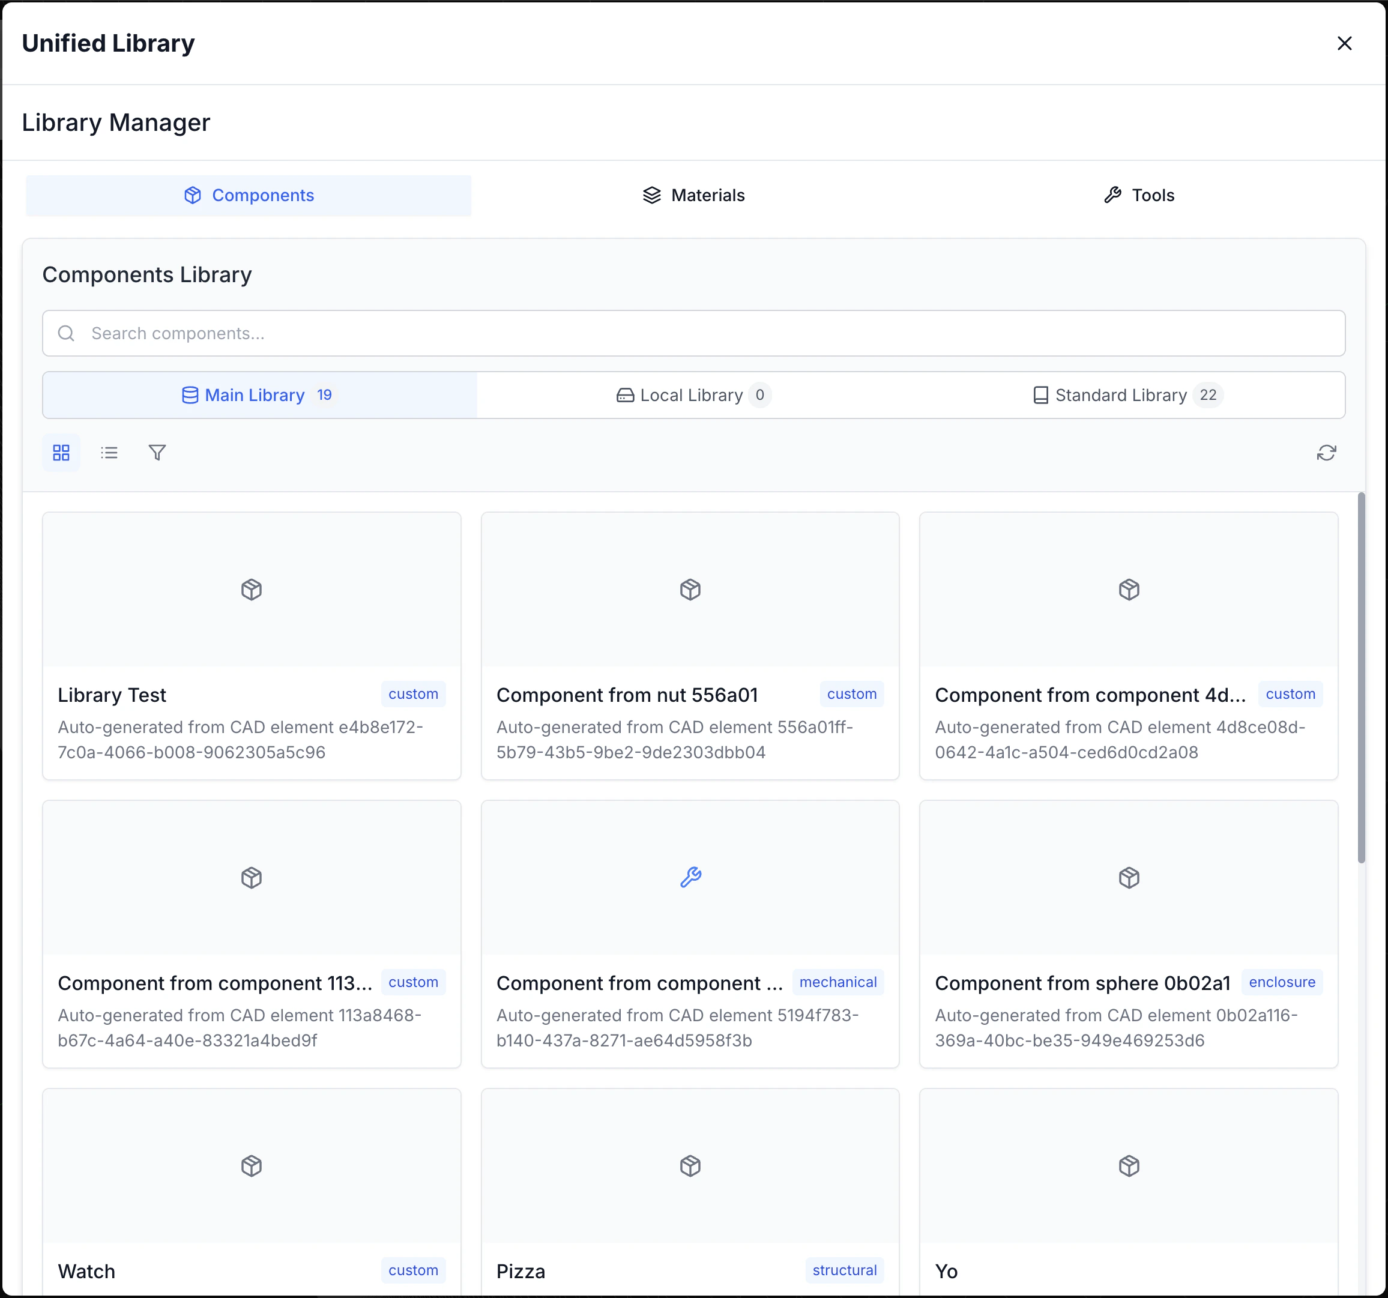Open the Materials tab
The width and height of the screenshot is (1388, 1298).
point(693,196)
